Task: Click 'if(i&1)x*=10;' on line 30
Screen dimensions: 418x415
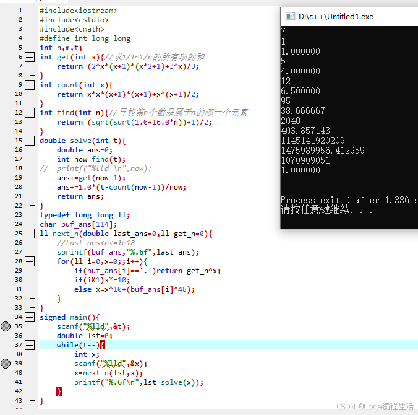Action: [102, 280]
